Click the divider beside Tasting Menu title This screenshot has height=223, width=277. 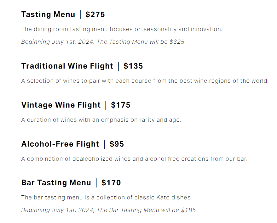pos(80,15)
